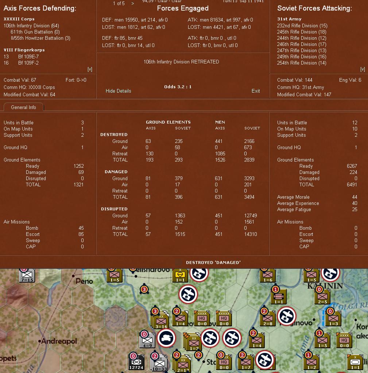
Task: Select the 7=15 Axis unit counter
Action: pos(27,275)
